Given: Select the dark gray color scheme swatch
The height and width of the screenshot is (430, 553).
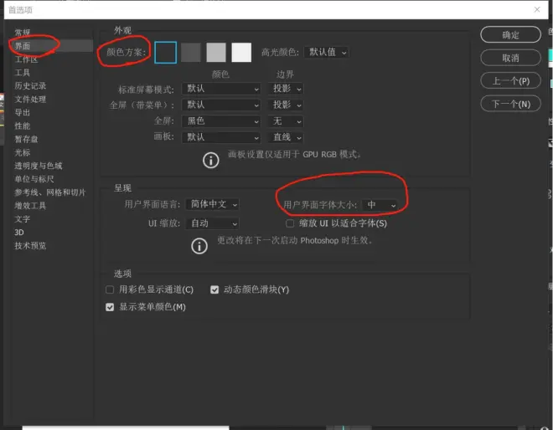Looking at the screenshot, I should 191,53.
